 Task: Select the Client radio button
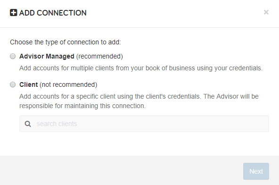coord(13,84)
